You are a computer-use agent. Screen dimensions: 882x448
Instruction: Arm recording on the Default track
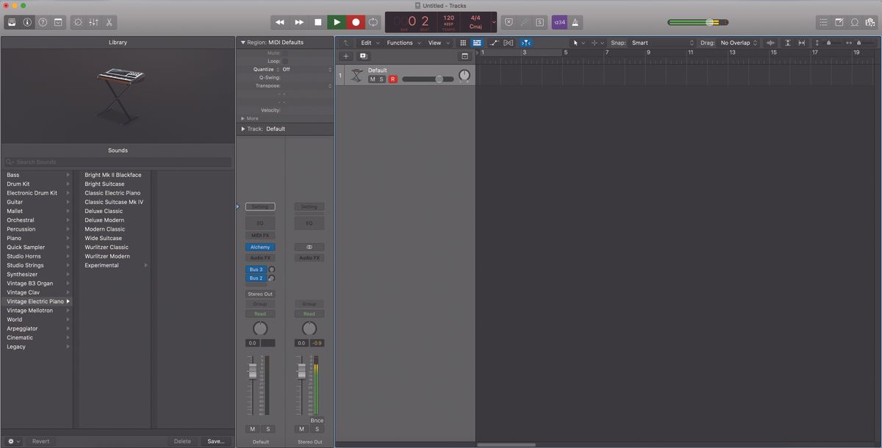pos(392,79)
